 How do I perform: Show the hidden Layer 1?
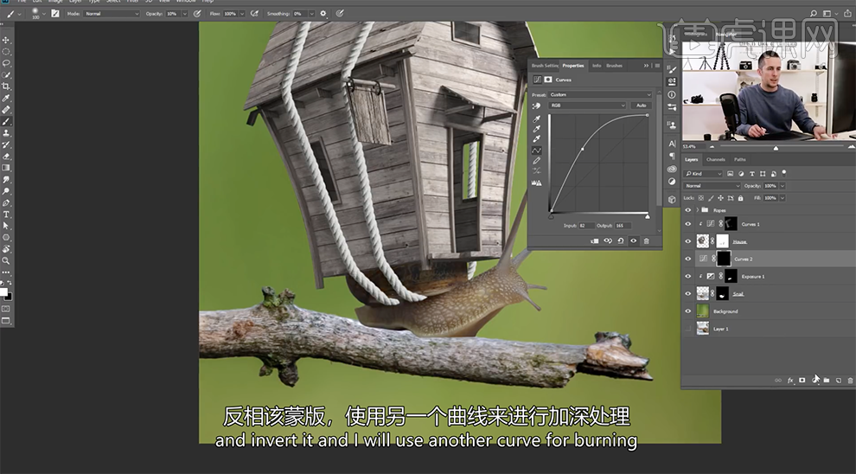[688, 329]
